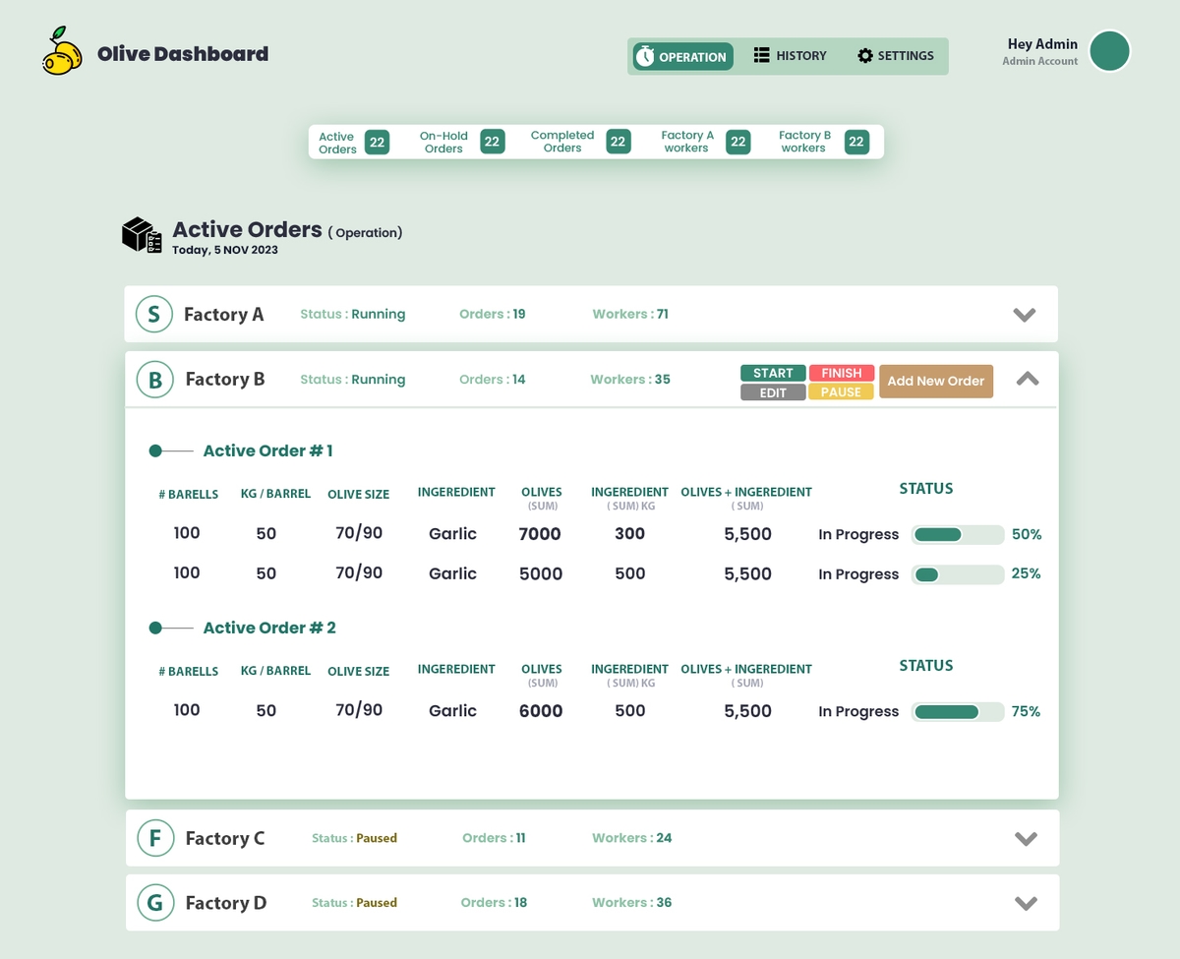Open Settings via the gear icon
The height and width of the screenshot is (959, 1180).
865,56
